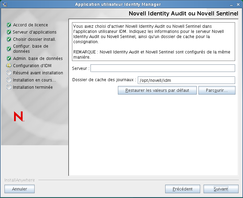This screenshot has width=243, height=198.
Task: Minimize the Identity Manager installer window
Action: (x=231, y=5)
